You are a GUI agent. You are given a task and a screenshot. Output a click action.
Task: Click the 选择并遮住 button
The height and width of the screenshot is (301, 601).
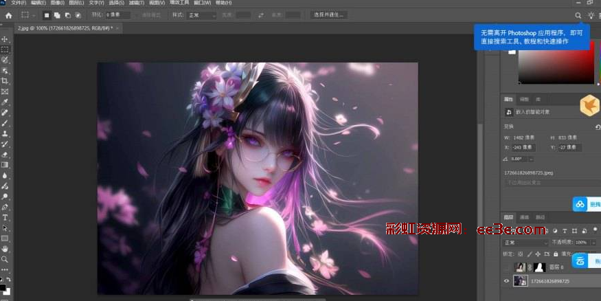coord(328,14)
